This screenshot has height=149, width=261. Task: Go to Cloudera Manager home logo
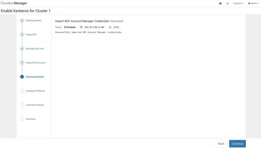(x=14, y=3)
